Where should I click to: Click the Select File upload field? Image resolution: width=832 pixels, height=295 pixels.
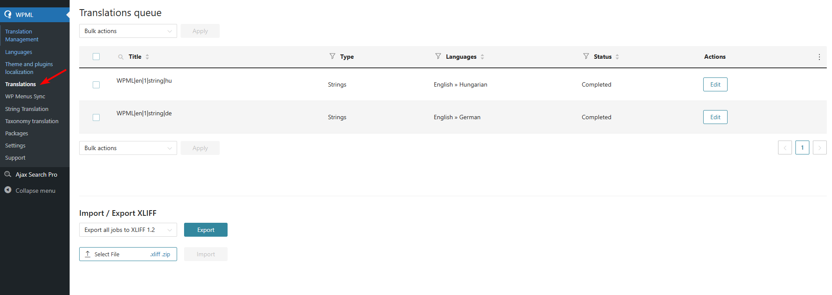pyautogui.click(x=128, y=254)
